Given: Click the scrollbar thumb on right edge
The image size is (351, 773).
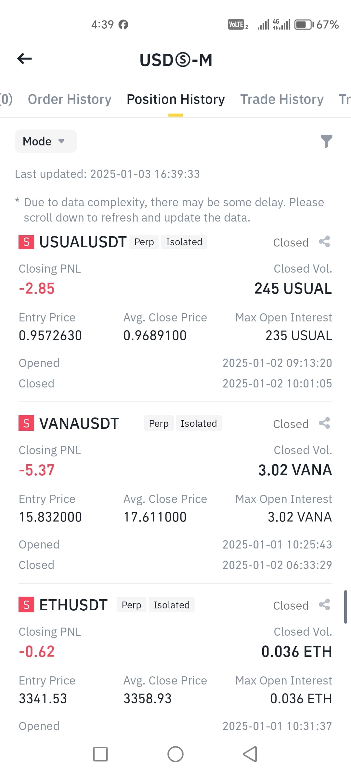Looking at the screenshot, I should coord(345,607).
